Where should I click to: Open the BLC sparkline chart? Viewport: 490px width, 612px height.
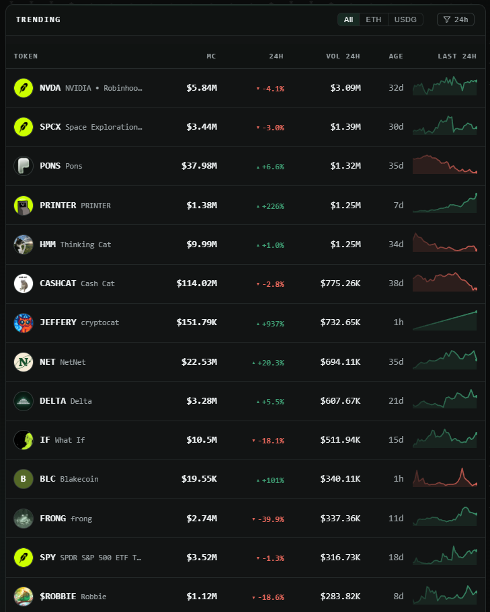pyautogui.click(x=445, y=477)
